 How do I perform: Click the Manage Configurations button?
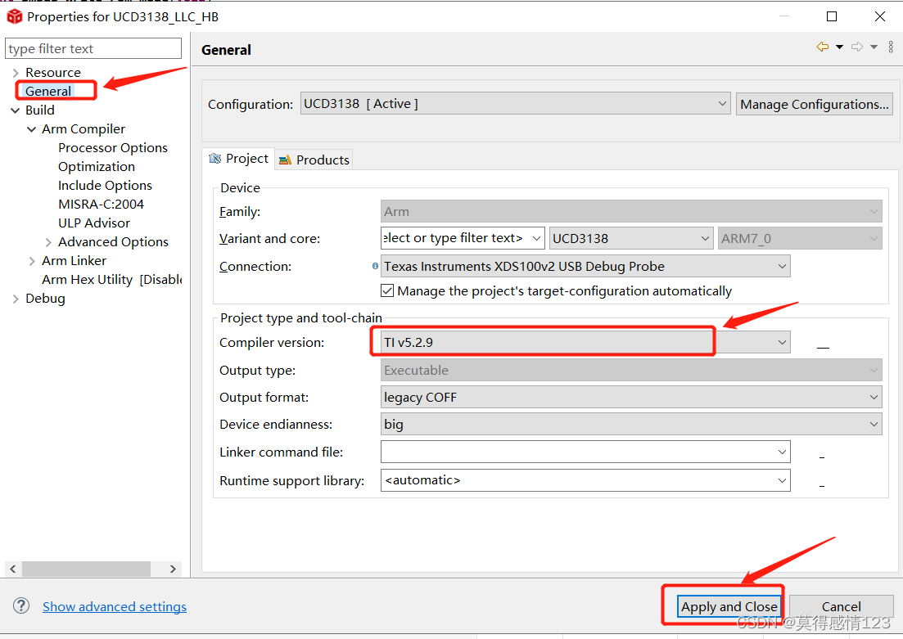(815, 104)
